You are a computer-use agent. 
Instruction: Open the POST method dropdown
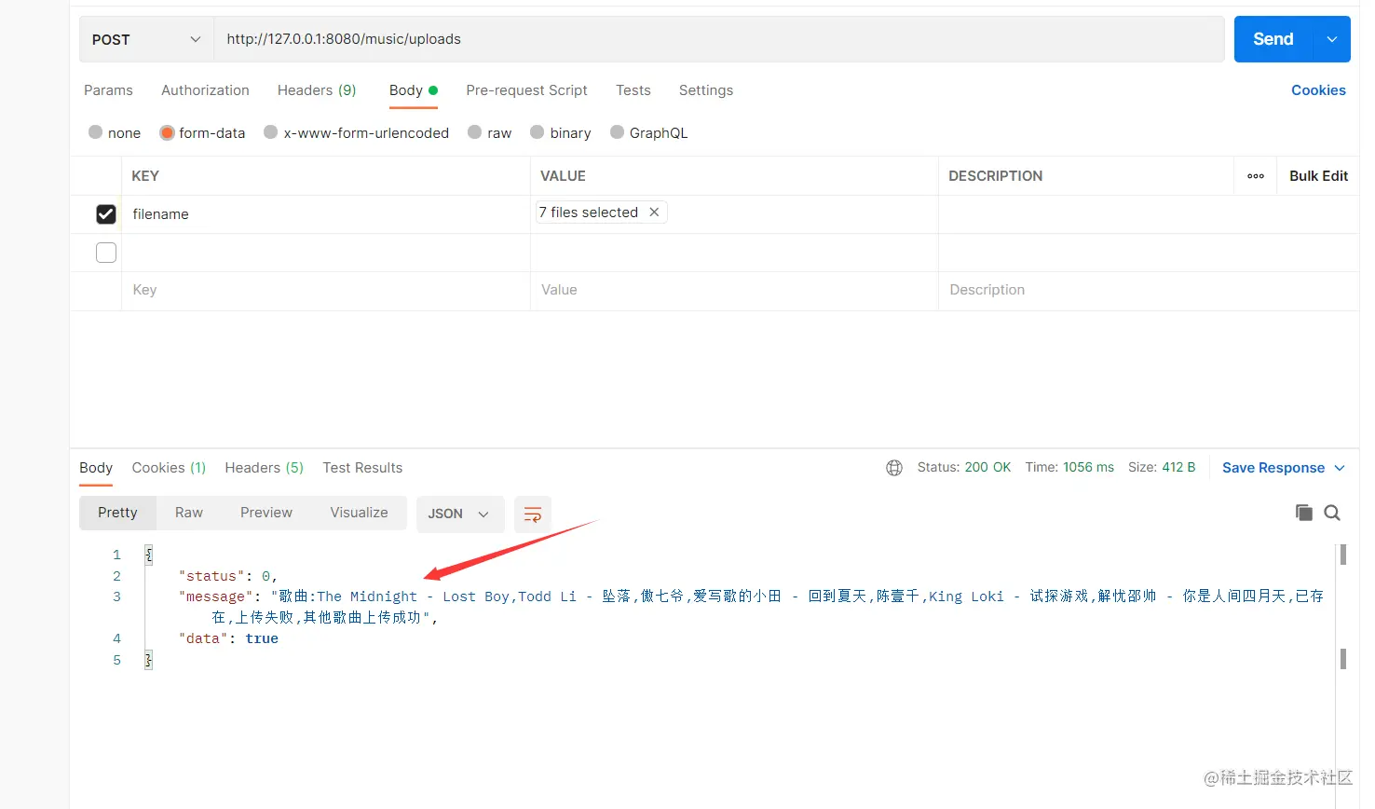[x=146, y=39]
